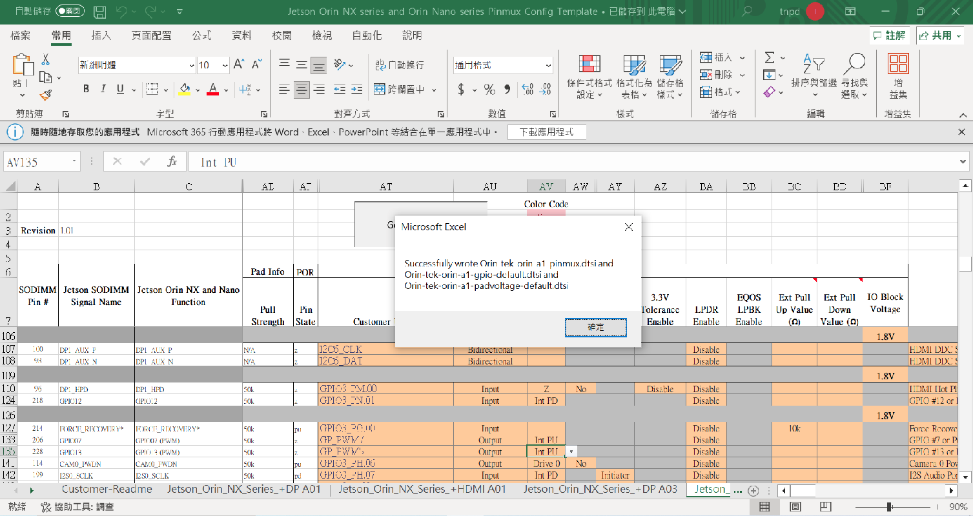973x516 pixels.
Task: Click the zoom slider in status bar
Action: coord(890,507)
